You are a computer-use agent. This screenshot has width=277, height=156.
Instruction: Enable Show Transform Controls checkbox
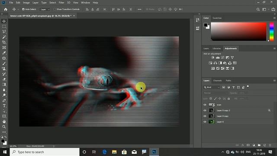click(55, 9)
